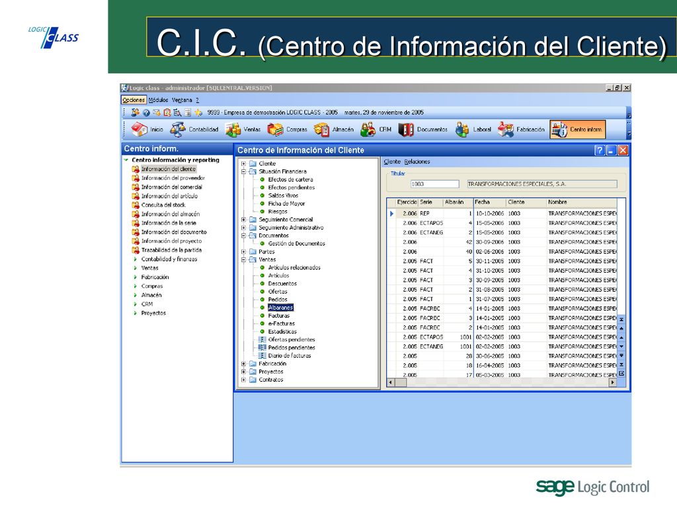
Task: Open the Relaciones menu
Action: coord(417,161)
